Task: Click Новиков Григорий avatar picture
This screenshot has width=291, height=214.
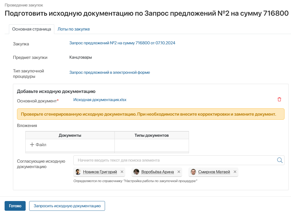Action: (78, 172)
